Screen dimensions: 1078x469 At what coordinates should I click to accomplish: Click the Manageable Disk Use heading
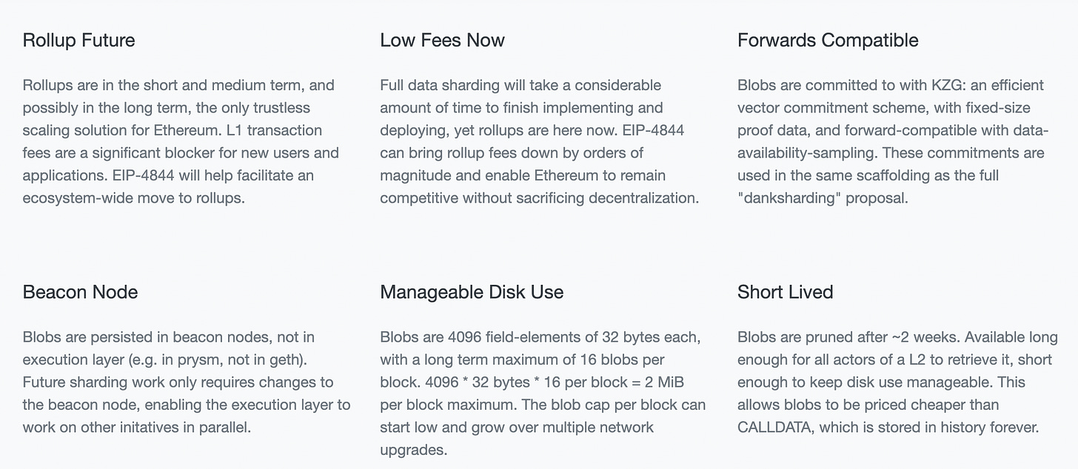pyautogui.click(x=472, y=291)
